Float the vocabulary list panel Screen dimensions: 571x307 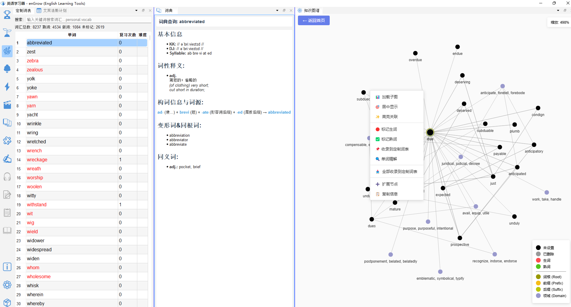click(143, 10)
